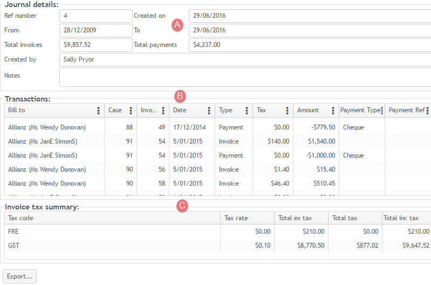
Task: Open the Date column menu dots
Action: click(x=209, y=111)
